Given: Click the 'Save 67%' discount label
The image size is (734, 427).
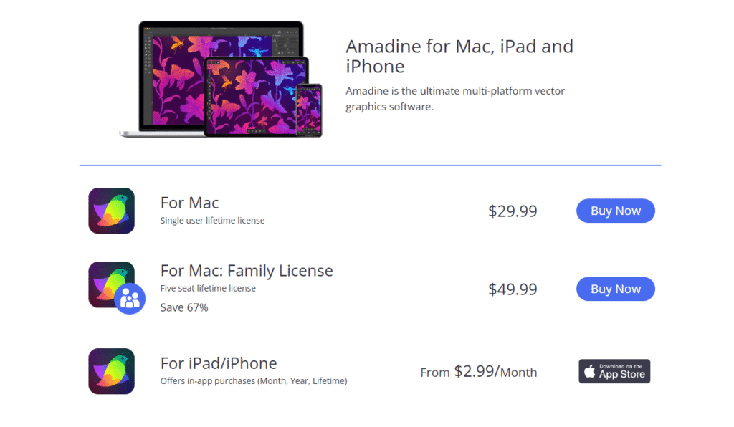Looking at the screenshot, I should tap(184, 308).
